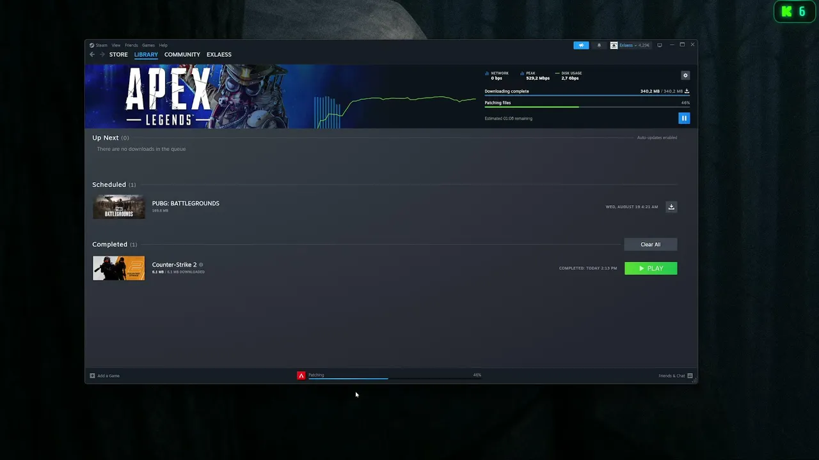819x460 pixels.
Task: Click the download icon beside 340,2 MB
Action: pos(687,91)
